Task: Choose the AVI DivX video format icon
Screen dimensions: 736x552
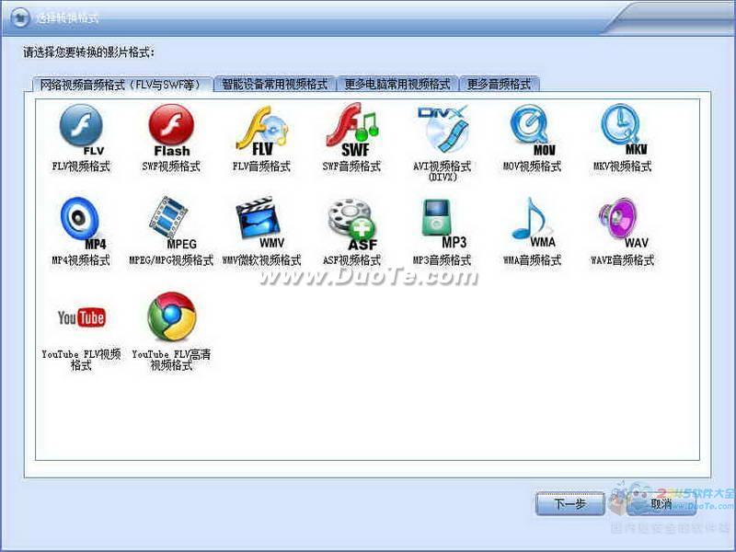Action: pyautogui.click(x=443, y=129)
